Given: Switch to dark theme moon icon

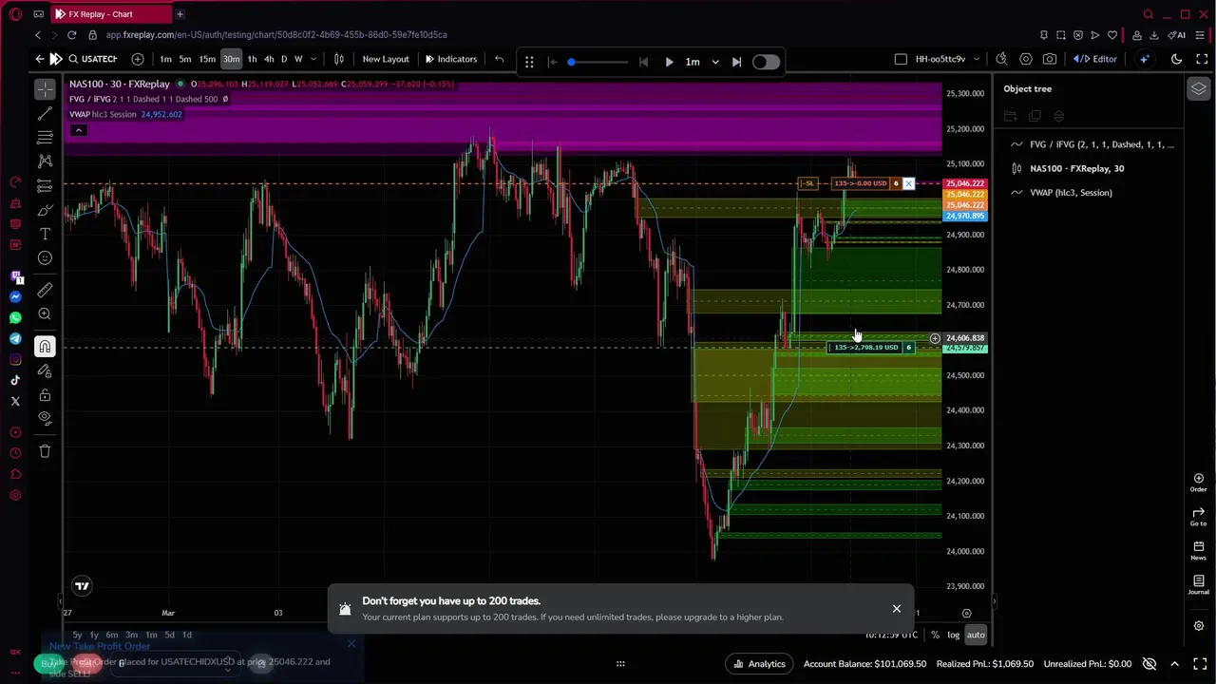Looking at the screenshot, I should coord(1176,59).
